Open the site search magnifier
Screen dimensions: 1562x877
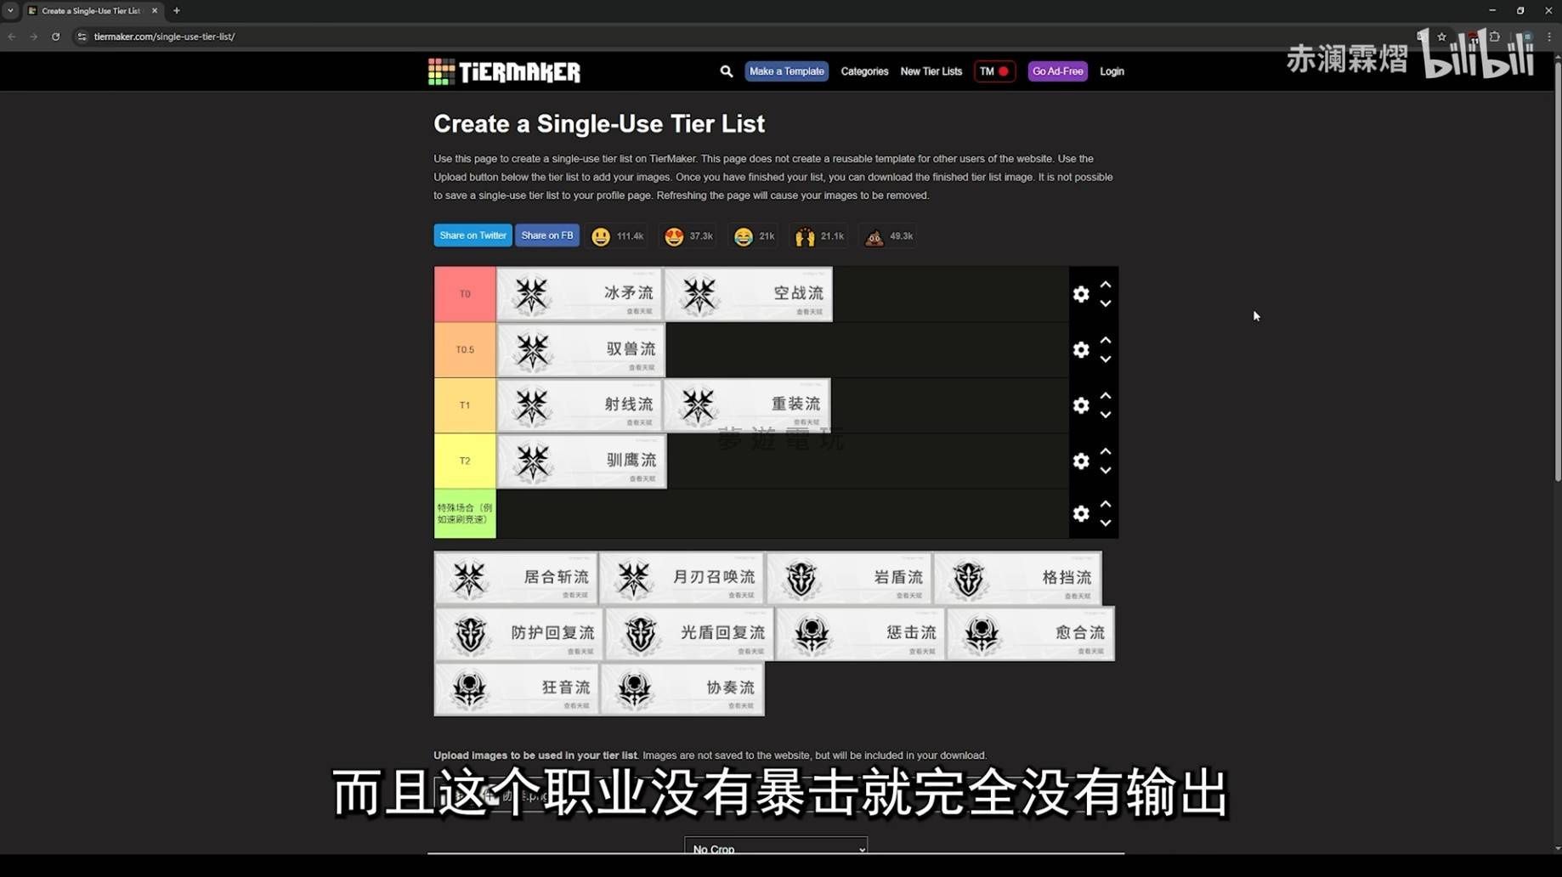point(726,71)
